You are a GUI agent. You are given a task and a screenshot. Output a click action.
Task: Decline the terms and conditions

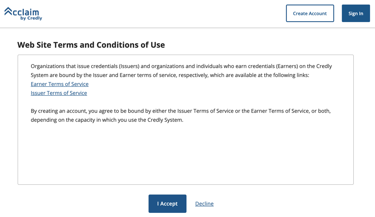[204, 204]
